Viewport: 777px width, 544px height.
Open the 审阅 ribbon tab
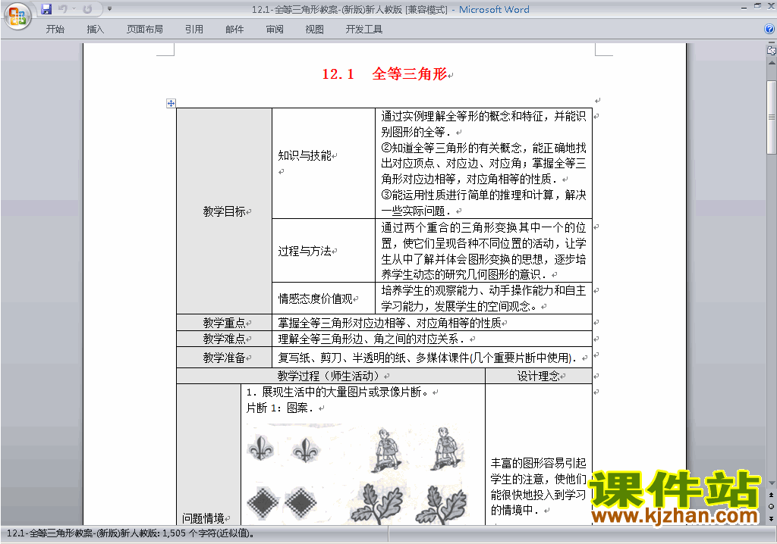tap(275, 30)
